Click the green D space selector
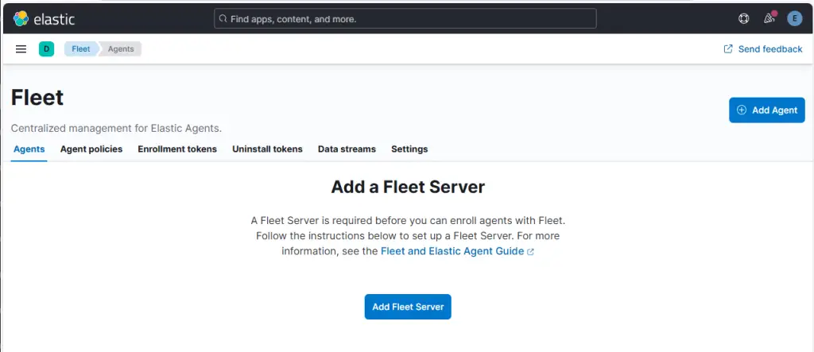Screen dimensions: 814x352 click(46, 49)
